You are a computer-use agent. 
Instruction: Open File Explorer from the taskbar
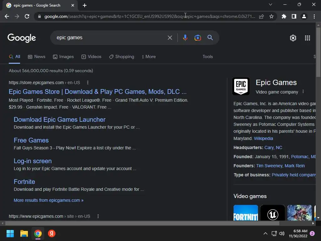(x=24, y=233)
